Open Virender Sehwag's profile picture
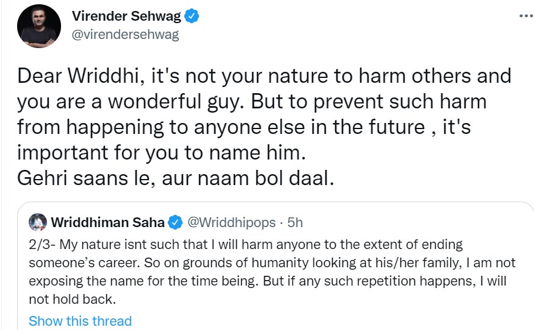This screenshot has width=534, height=330. tap(38, 27)
